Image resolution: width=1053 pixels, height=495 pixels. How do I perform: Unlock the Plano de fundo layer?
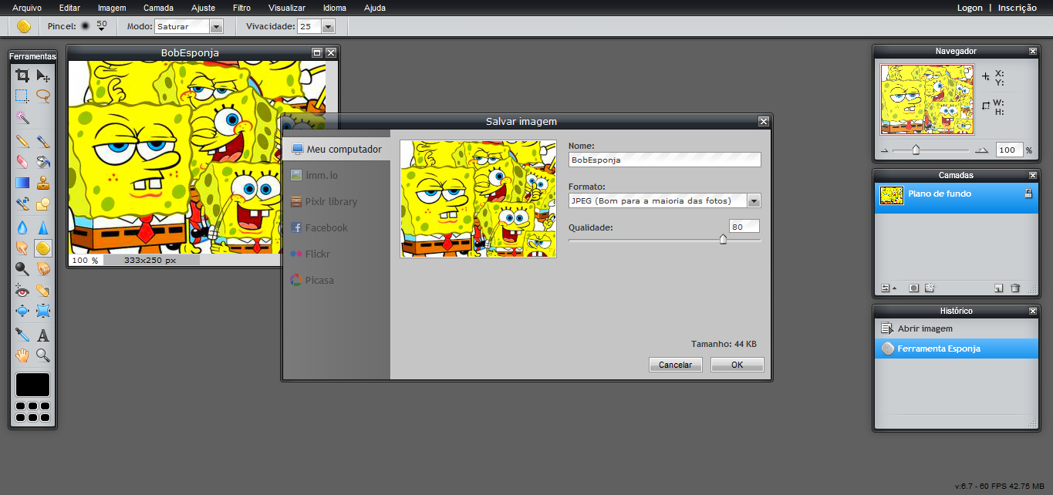click(x=1028, y=194)
